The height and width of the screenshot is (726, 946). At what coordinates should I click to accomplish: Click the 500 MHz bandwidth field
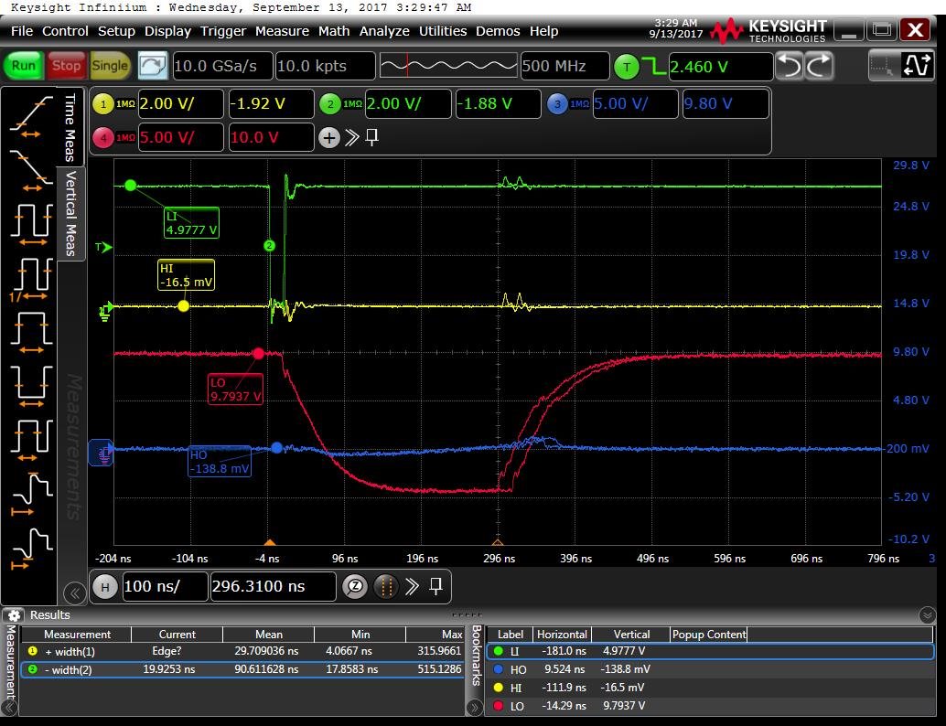coord(564,66)
